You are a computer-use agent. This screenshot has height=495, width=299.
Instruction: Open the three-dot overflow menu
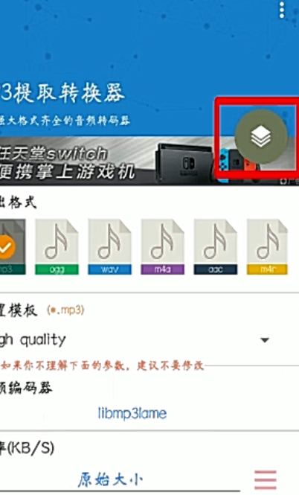282,10
